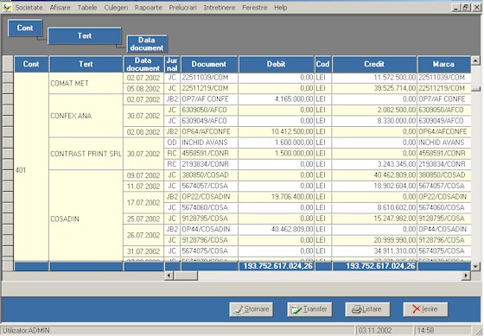Click credit value 39.525.714,00
484x336 pixels.
click(374, 89)
